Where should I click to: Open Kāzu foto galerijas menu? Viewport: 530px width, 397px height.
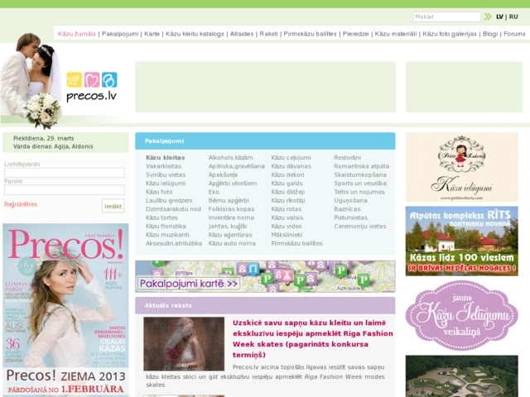click(450, 34)
